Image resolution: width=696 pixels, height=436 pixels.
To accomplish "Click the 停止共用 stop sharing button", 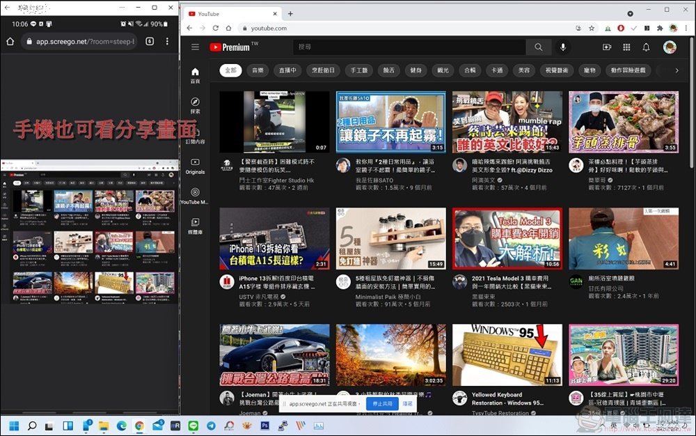I will coord(382,404).
